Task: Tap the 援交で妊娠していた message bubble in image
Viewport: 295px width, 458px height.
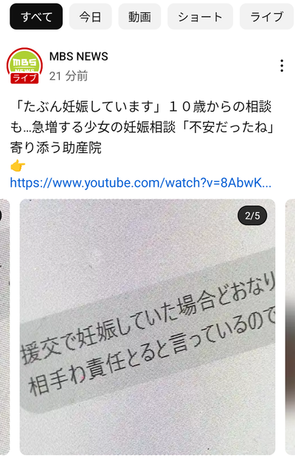Action: (x=147, y=331)
